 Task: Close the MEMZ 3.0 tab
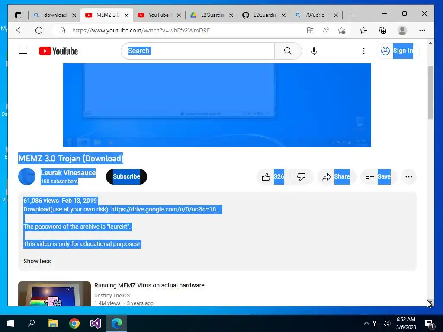click(x=127, y=15)
